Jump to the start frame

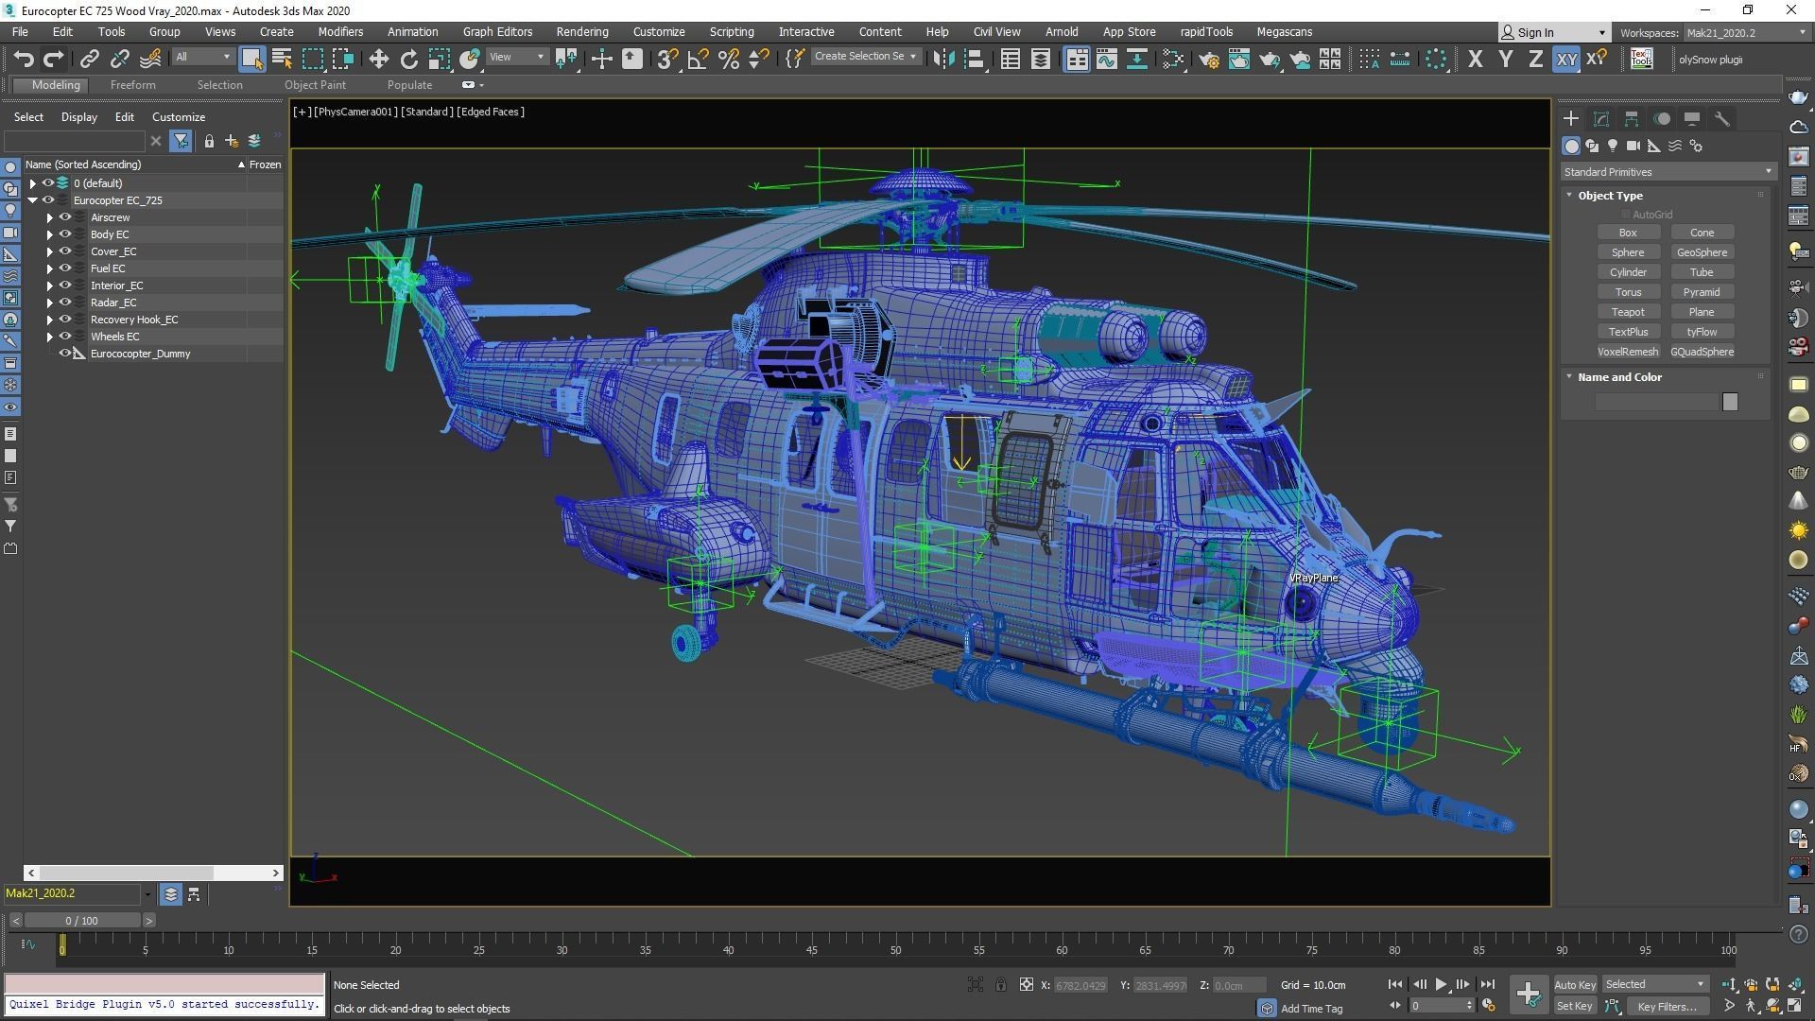pos(1395,984)
